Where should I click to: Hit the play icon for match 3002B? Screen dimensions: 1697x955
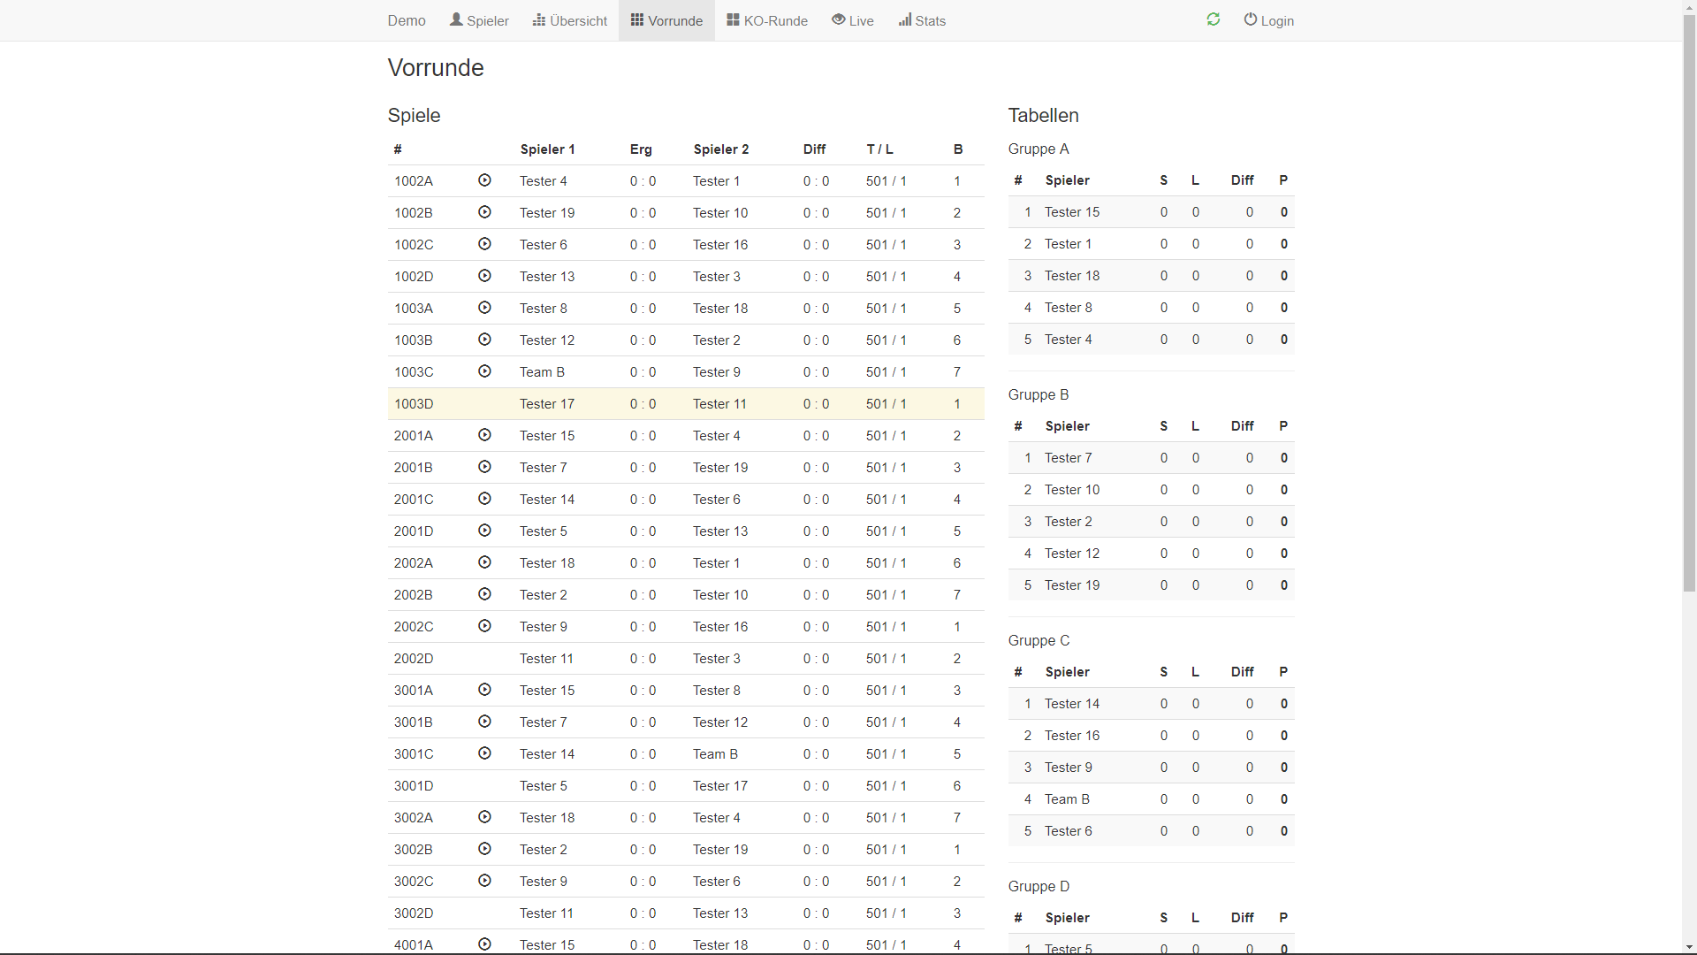[x=484, y=849]
